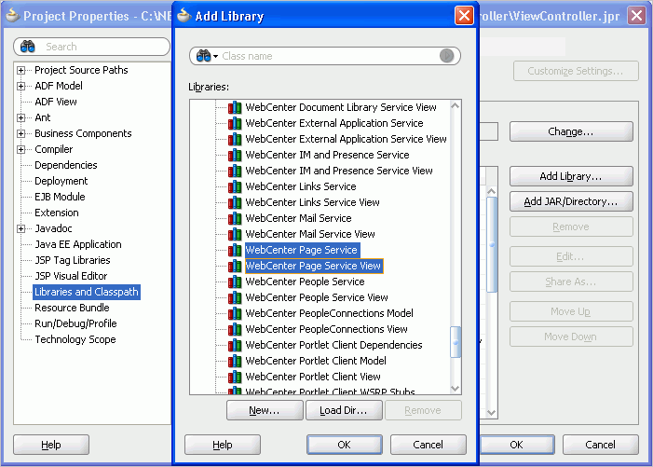Click New... button in Add Library dialog

coord(265,410)
